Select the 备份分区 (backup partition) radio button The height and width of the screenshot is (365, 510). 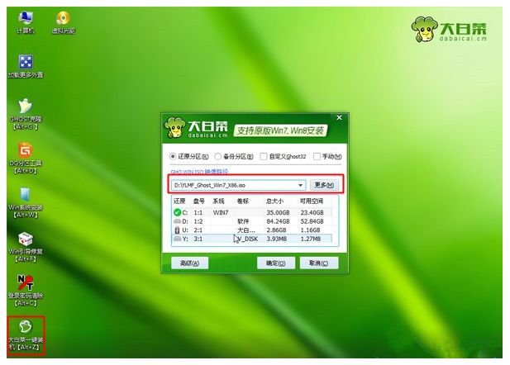[x=218, y=156]
